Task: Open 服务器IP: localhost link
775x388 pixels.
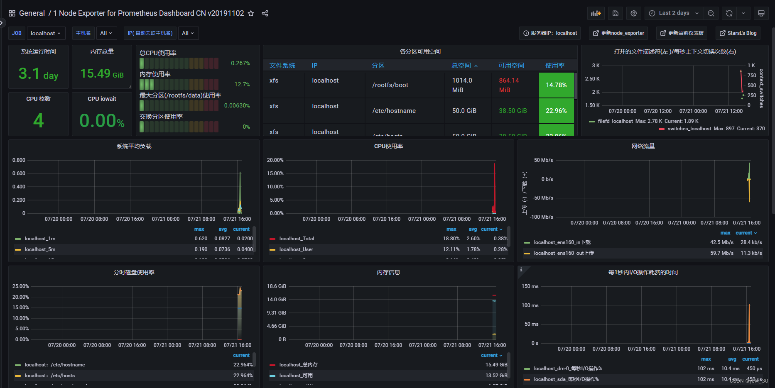Action: (550, 33)
